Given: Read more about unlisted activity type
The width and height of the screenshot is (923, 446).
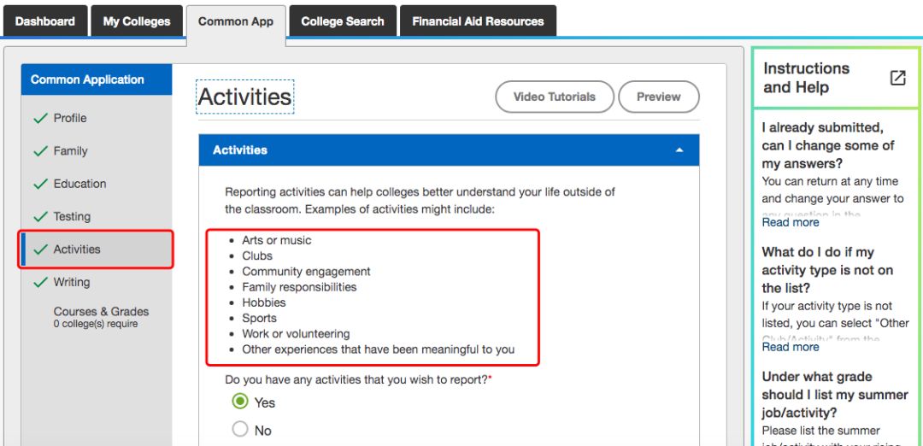Looking at the screenshot, I should coord(790,347).
